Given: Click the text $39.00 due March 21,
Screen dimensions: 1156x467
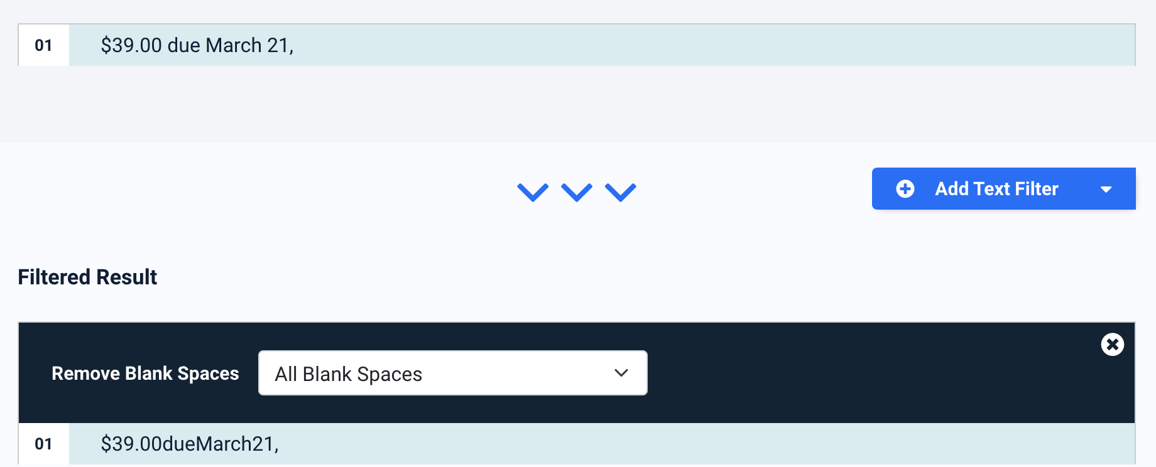Looking at the screenshot, I should tap(197, 45).
